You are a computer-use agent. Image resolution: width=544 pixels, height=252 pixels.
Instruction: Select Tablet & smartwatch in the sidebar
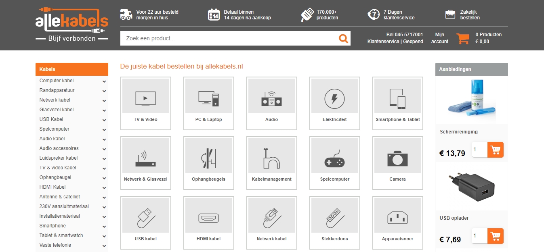61,235
